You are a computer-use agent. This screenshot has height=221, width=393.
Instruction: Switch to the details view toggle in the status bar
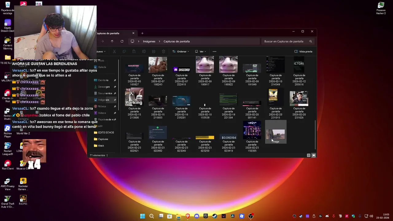(x=309, y=155)
